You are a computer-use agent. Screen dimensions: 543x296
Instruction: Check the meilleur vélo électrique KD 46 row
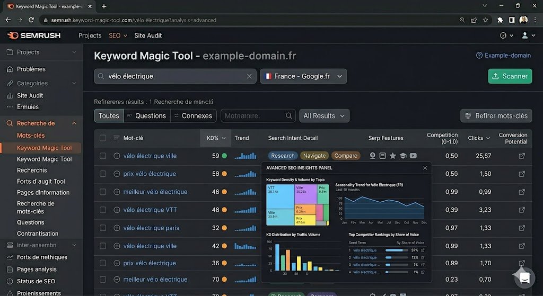[103, 192]
